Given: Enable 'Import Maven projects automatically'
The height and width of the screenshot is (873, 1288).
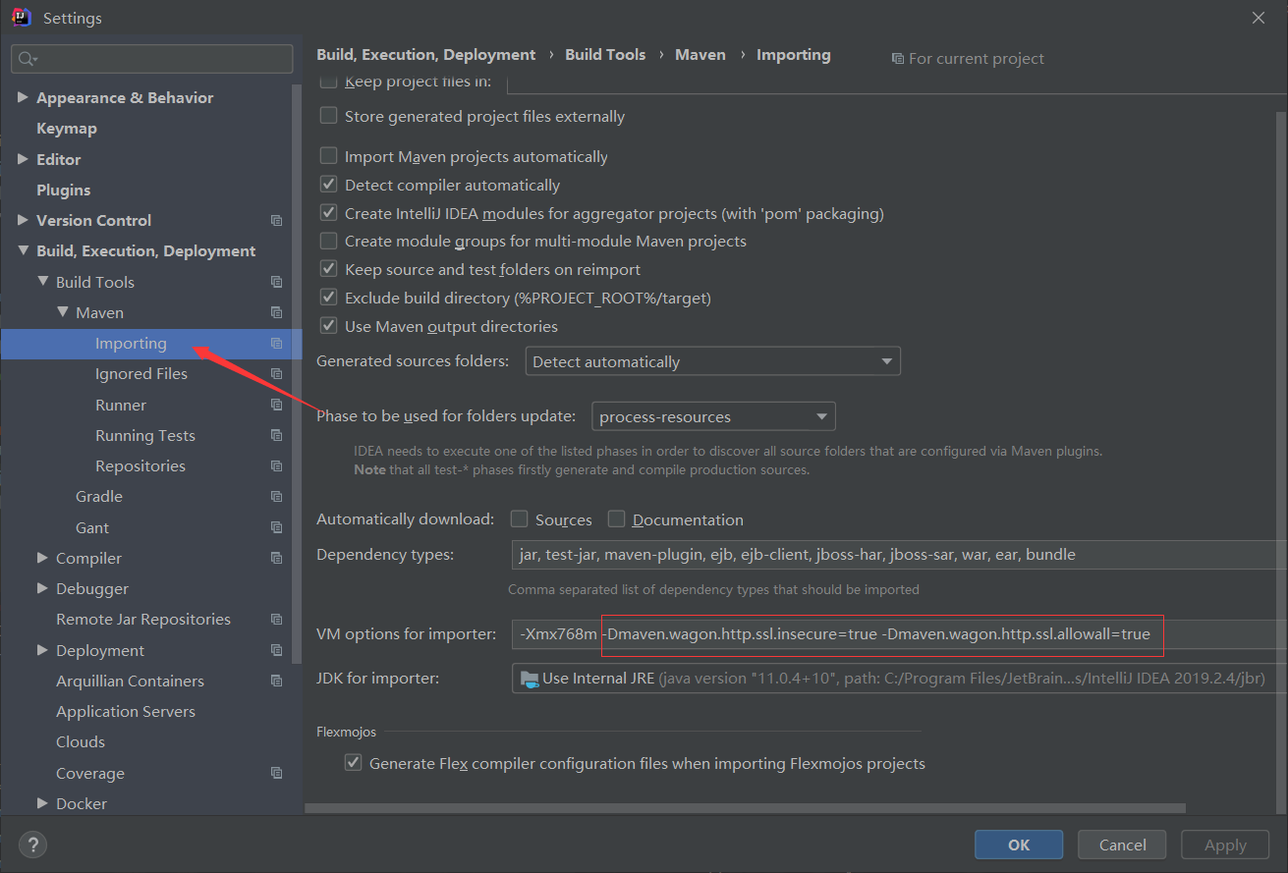Looking at the screenshot, I should [328, 156].
